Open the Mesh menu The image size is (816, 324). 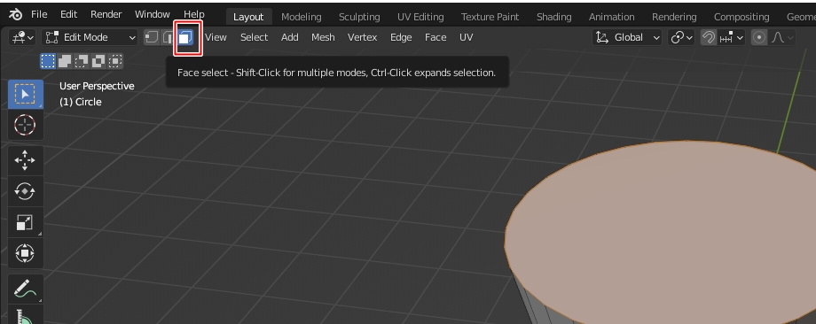[x=323, y=37]
